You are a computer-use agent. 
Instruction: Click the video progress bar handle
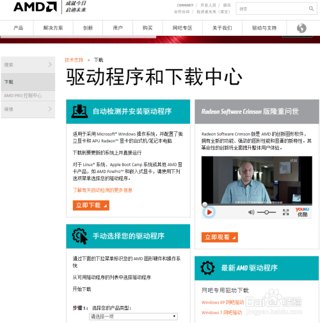[205, 204]
